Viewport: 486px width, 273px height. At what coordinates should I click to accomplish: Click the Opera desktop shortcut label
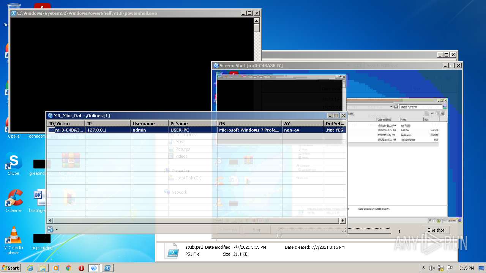[x=14, y=136]
